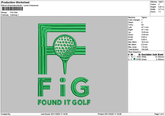Screen dimensions: 165x116
Task: Click the Total Bobbin value 154.54ft
Action: point(145,50)
